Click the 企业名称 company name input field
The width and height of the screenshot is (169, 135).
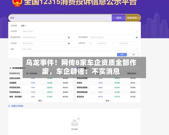80,31
